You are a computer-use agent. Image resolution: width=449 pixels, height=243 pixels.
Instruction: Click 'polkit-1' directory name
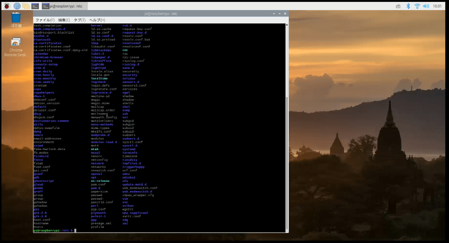coord(98,216)
